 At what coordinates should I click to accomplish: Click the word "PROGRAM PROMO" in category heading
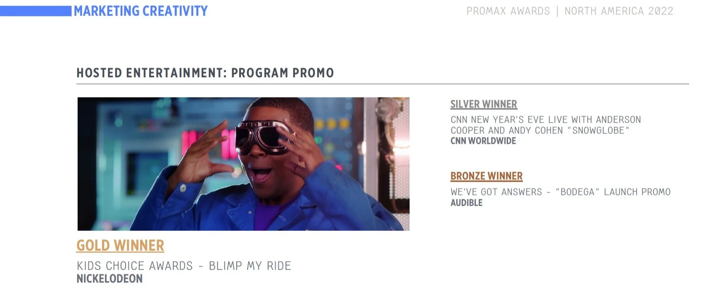(282, 73)
